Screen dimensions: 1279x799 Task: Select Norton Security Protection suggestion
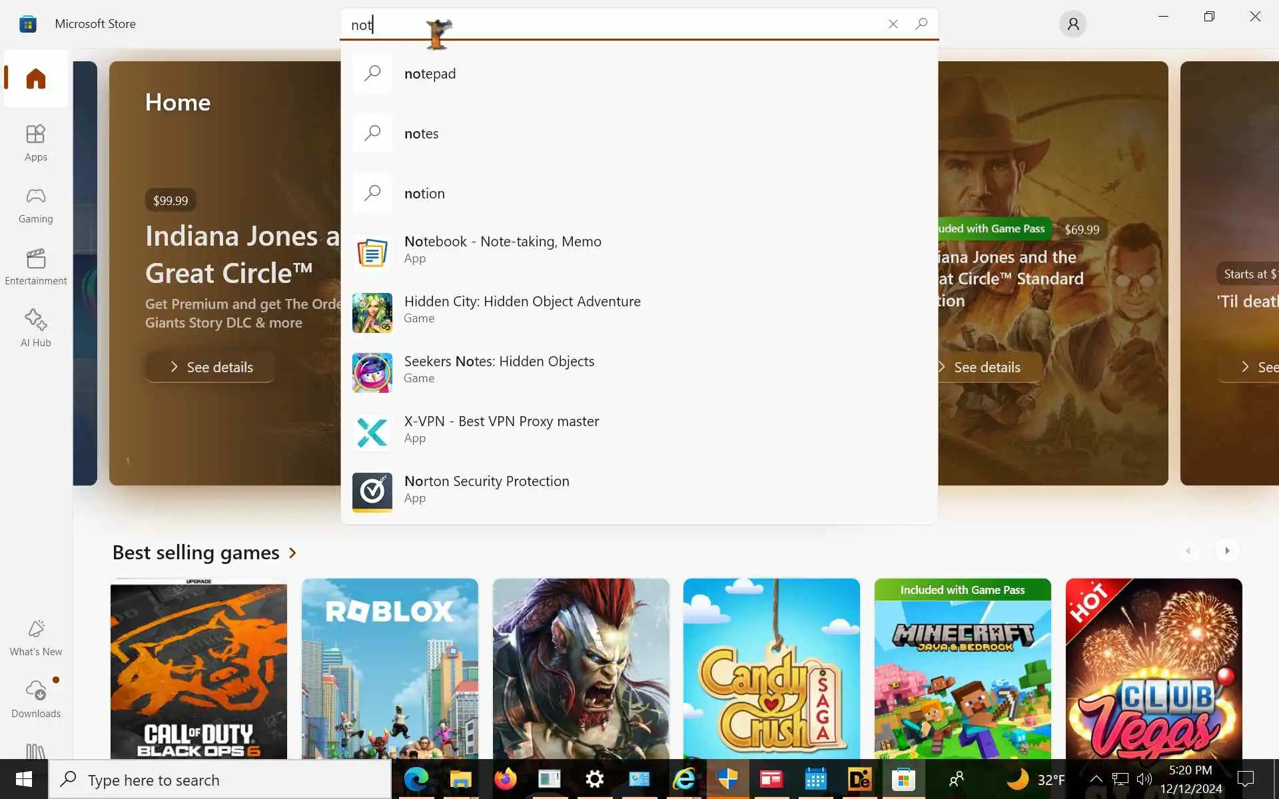tap(486, 489)
